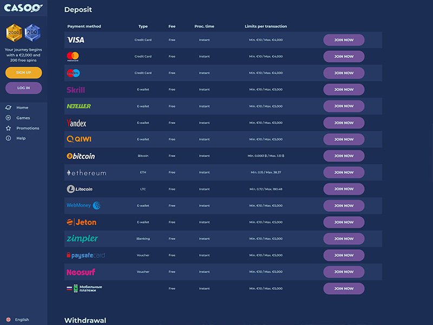This screenshot has height=325, width=433.
Task: Click the Home planet icon
Action: [8, 107]
